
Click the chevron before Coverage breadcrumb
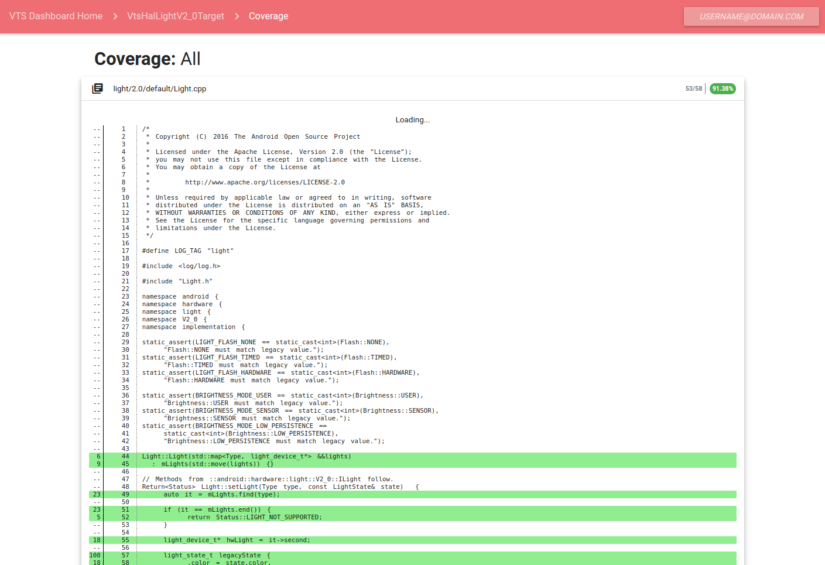pyautogui.click(x=237, y=16)
